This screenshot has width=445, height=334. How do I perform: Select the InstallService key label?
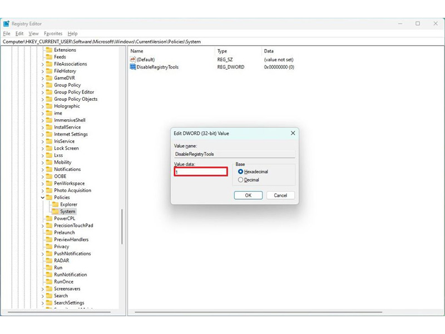coord(67,127)
